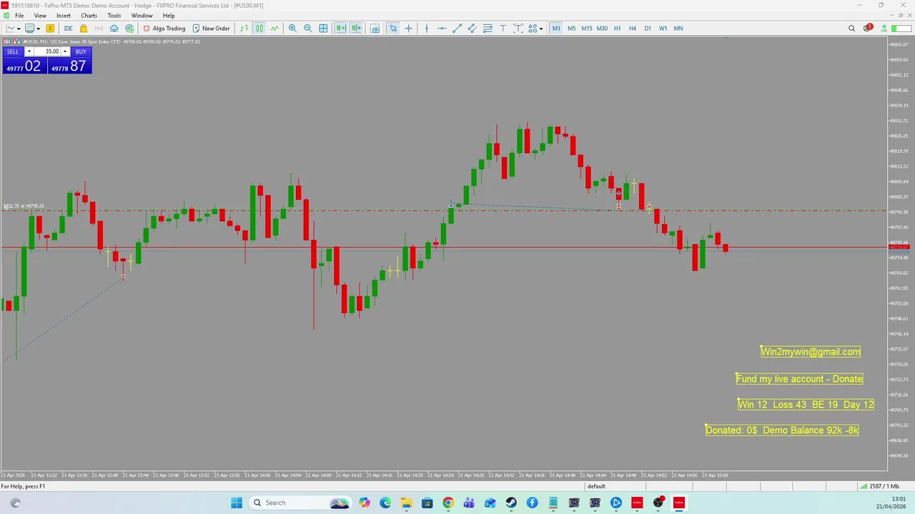Select the W1 timeframe
The height and width of the screenshot is (514, 915).
[663, 29]
